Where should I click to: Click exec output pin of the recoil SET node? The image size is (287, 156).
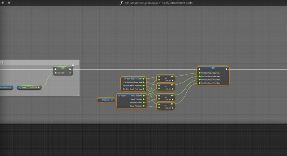point(226,69)
